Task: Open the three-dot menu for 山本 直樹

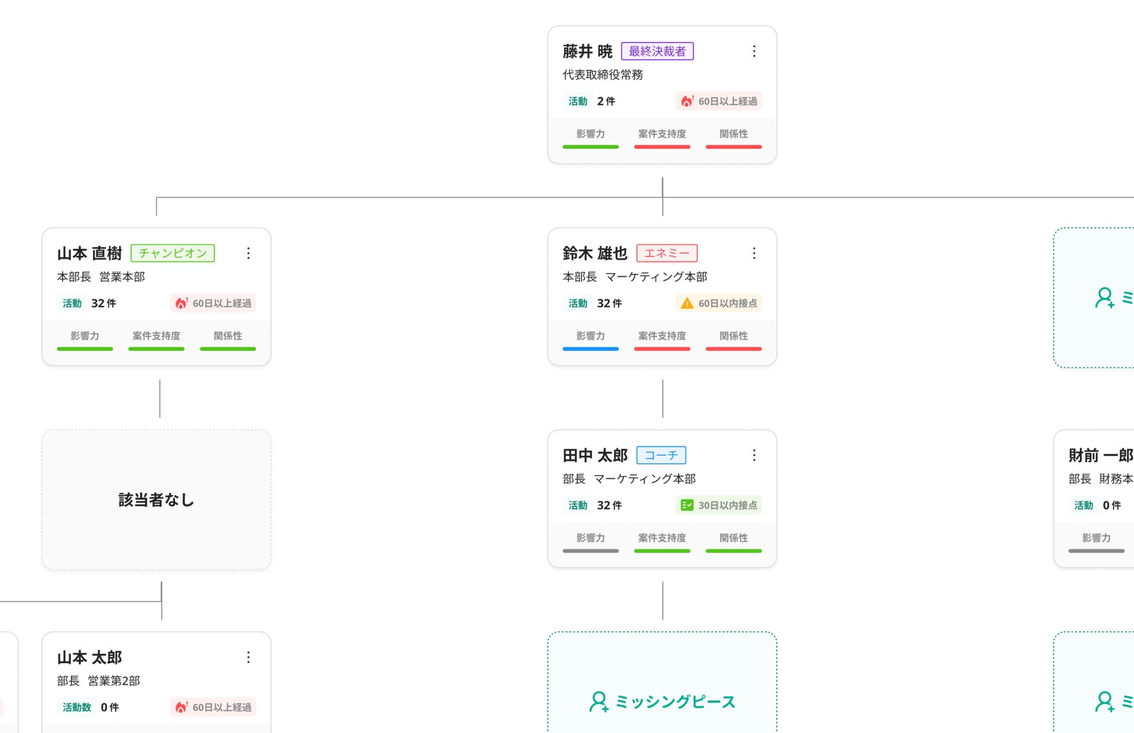Action: pyautogui.click(x=248, y=253)
